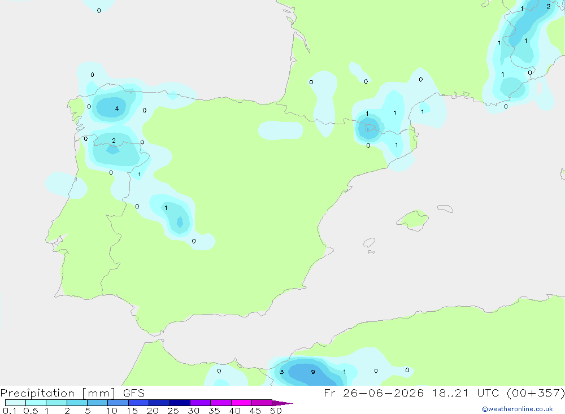565x414 pixels.
Task: Click the legend scale label '10'
Action: 112,411
